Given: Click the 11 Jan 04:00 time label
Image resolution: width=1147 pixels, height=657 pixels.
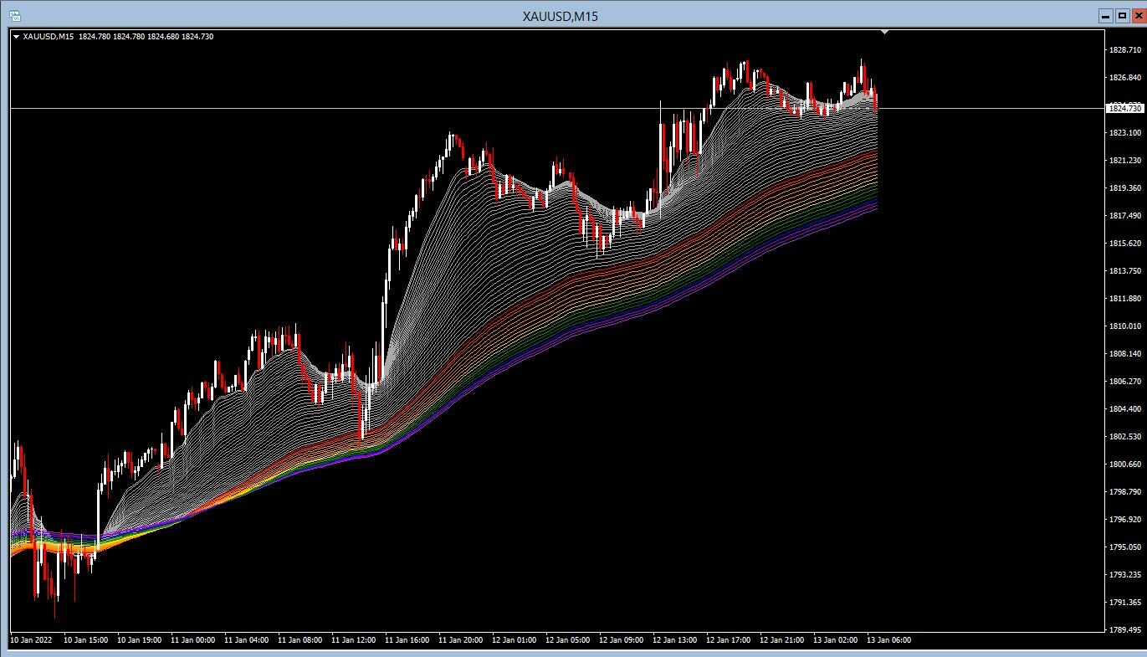Looking at the screenshot, I should coord(247,640).
